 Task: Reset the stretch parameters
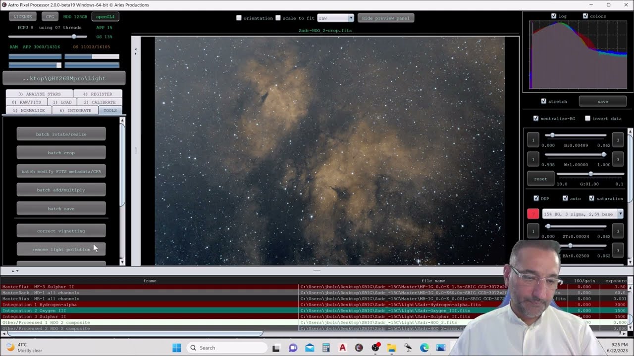point(540,178)
